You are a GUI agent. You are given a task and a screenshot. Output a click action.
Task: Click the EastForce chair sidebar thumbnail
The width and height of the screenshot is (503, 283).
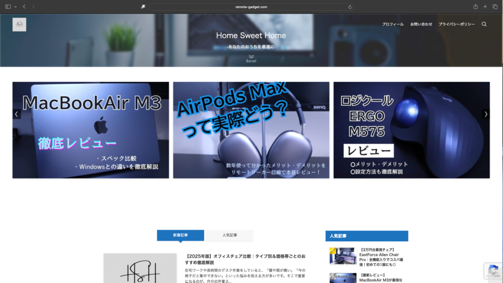coord(343,256)
